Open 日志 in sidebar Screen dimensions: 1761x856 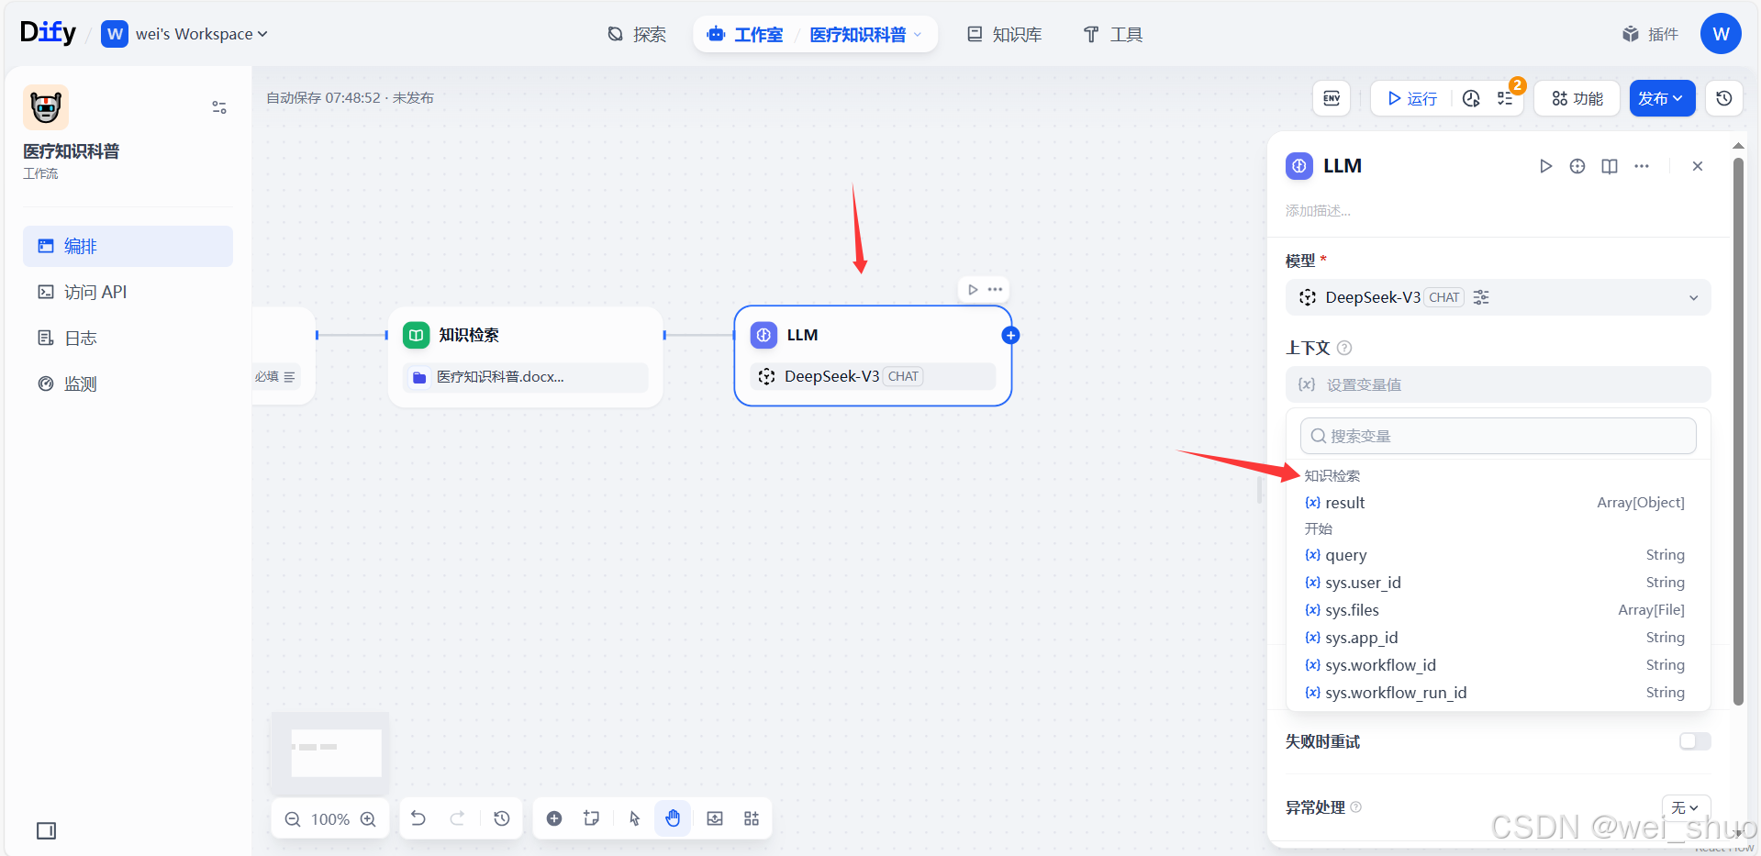(128, 338)
